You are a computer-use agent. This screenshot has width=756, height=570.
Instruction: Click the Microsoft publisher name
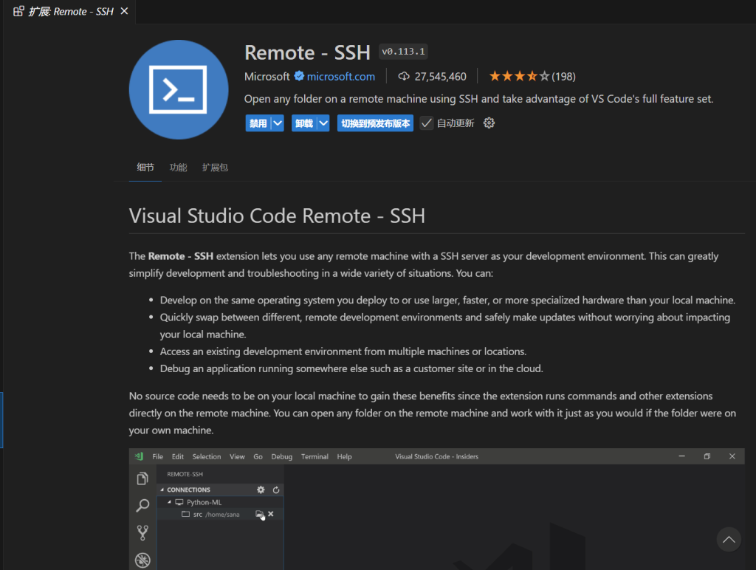coord(267,77)
